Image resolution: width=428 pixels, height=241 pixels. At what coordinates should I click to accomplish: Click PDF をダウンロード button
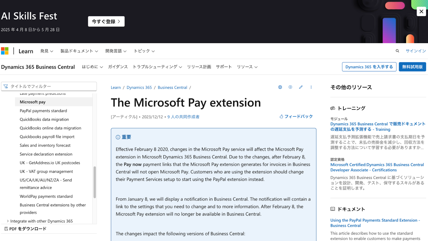pos(25,229)
